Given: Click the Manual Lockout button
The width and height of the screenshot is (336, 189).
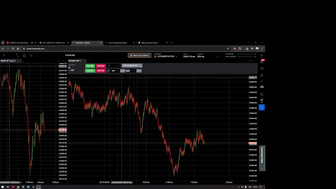Looking at the screenshot, I should pos(139,55).
